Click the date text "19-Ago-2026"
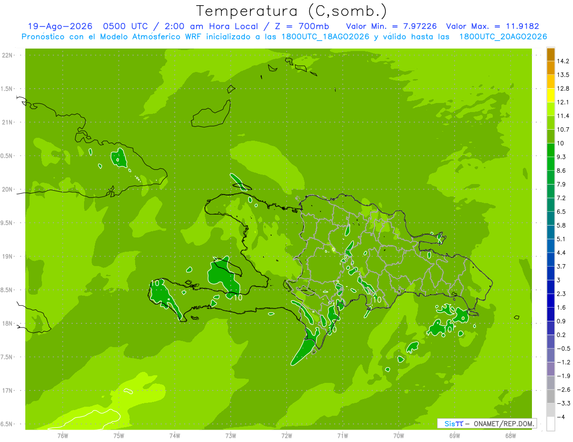 coord(60,26)
